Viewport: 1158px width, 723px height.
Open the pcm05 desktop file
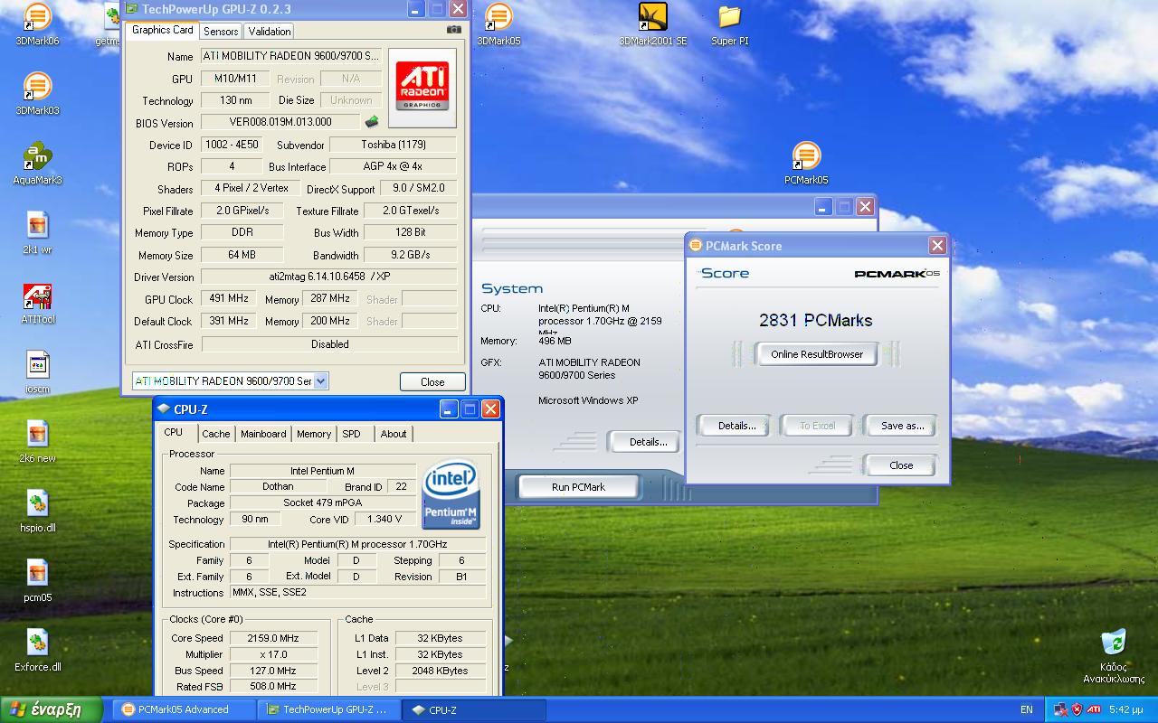(37, 580)
